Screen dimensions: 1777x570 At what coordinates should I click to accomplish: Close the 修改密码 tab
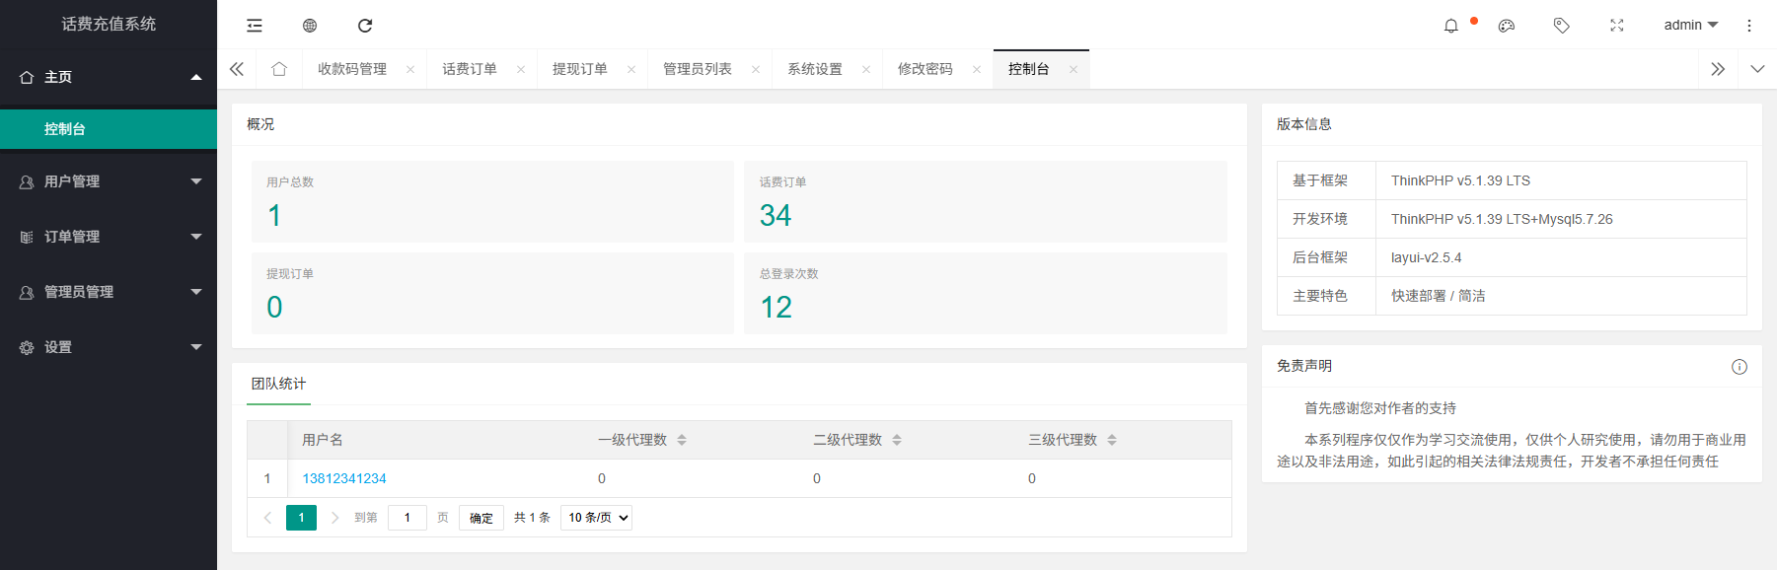[x=977, y=69]
